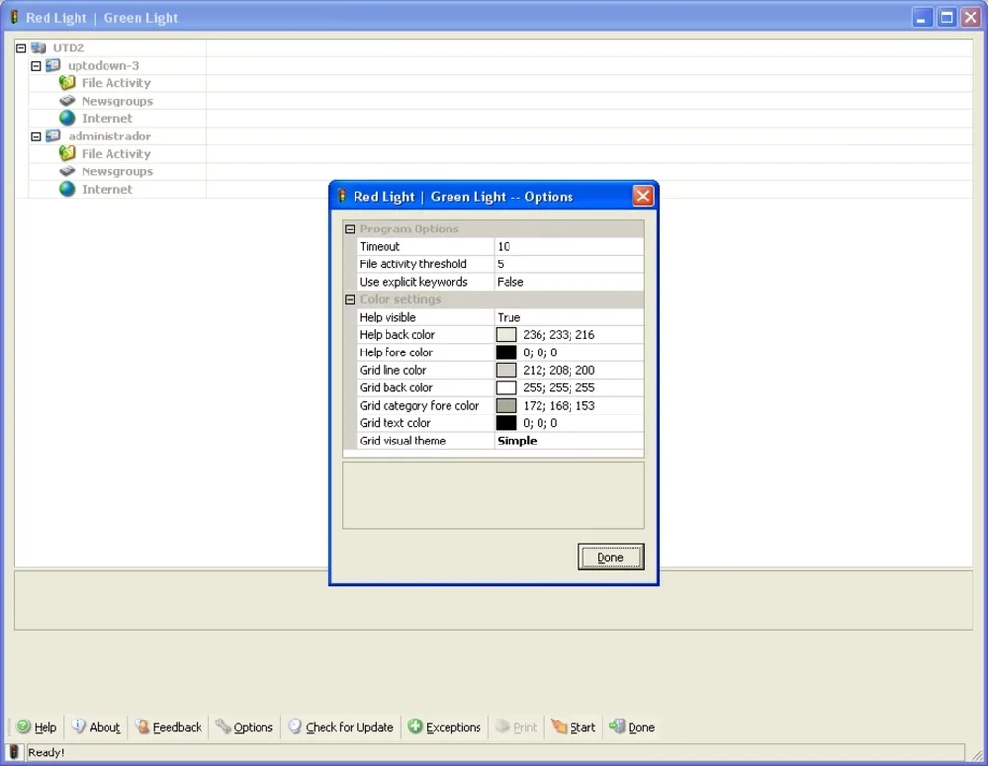988x766 pixels.
Task: Click the Done toolbar icon in main window
Action: (x=617, y=726)
